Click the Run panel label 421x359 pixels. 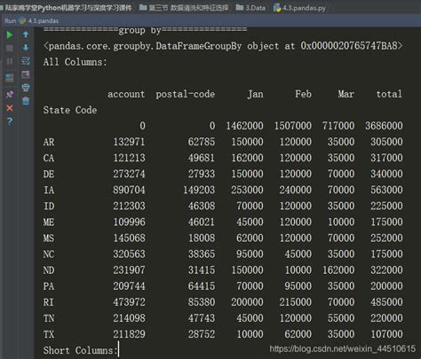(11, 21)
